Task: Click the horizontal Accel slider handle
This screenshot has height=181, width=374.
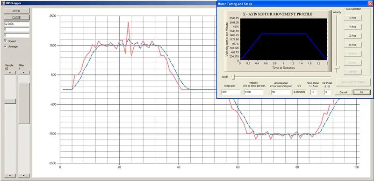Action: (x=234, y=77)
